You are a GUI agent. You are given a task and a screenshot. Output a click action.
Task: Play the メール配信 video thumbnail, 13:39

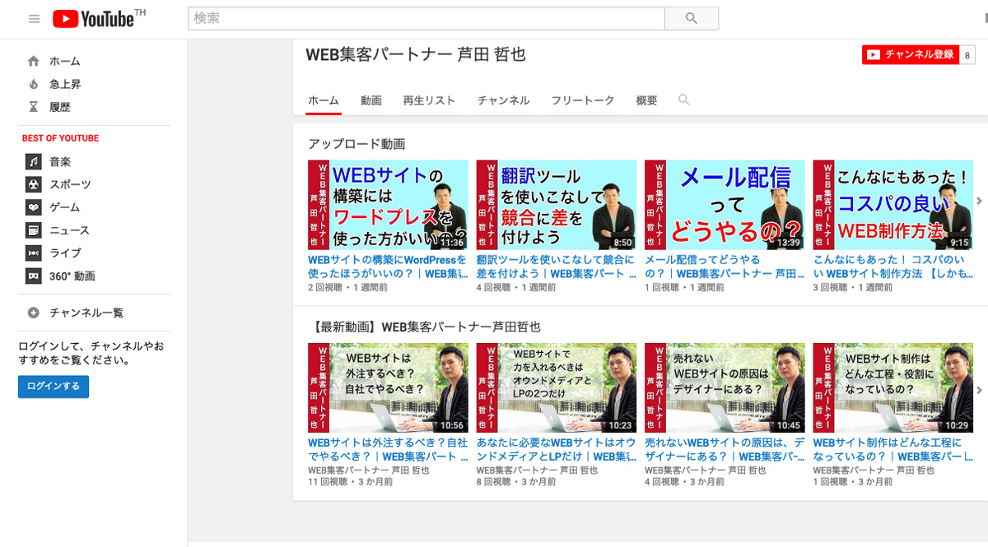point(725,205)
